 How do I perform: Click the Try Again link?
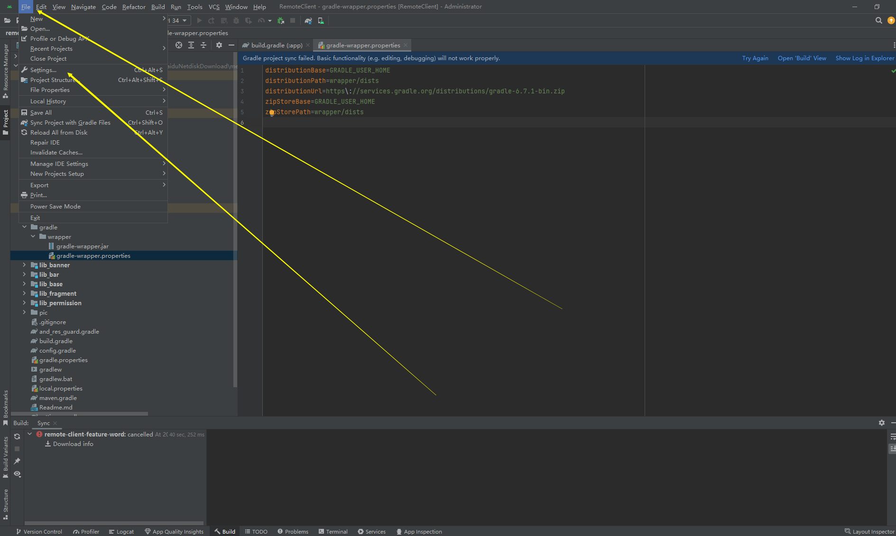pyautogui.click(x=755, y=58)
